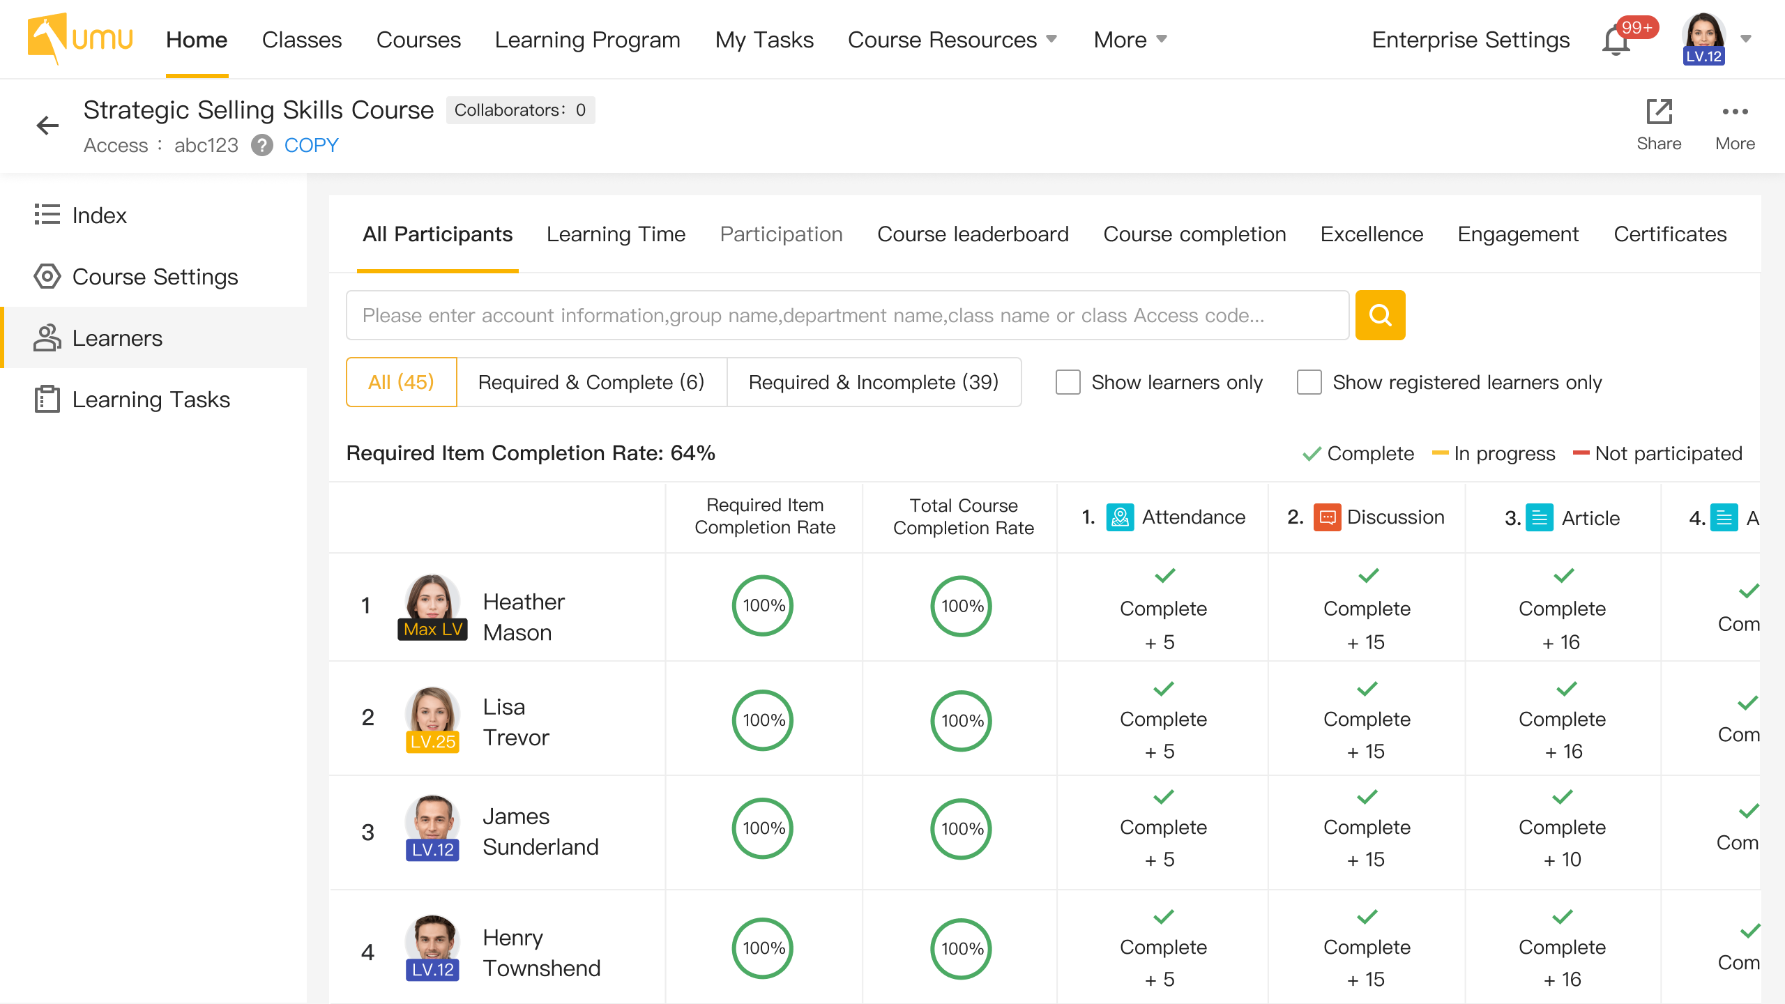Click the Discussion column icon
Screen dimensions: 1785x1004
click(x=1327, y=517)
